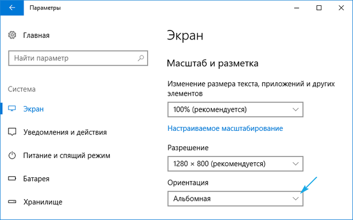Viewport: 353px width, 220px height.
Task: Click the Найти параметр search field
Action: (x=75, y=58)
